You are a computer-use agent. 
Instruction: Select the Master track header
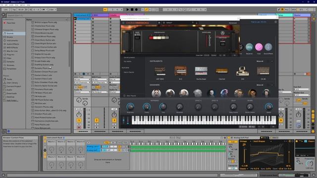click(x=302, y=15)
